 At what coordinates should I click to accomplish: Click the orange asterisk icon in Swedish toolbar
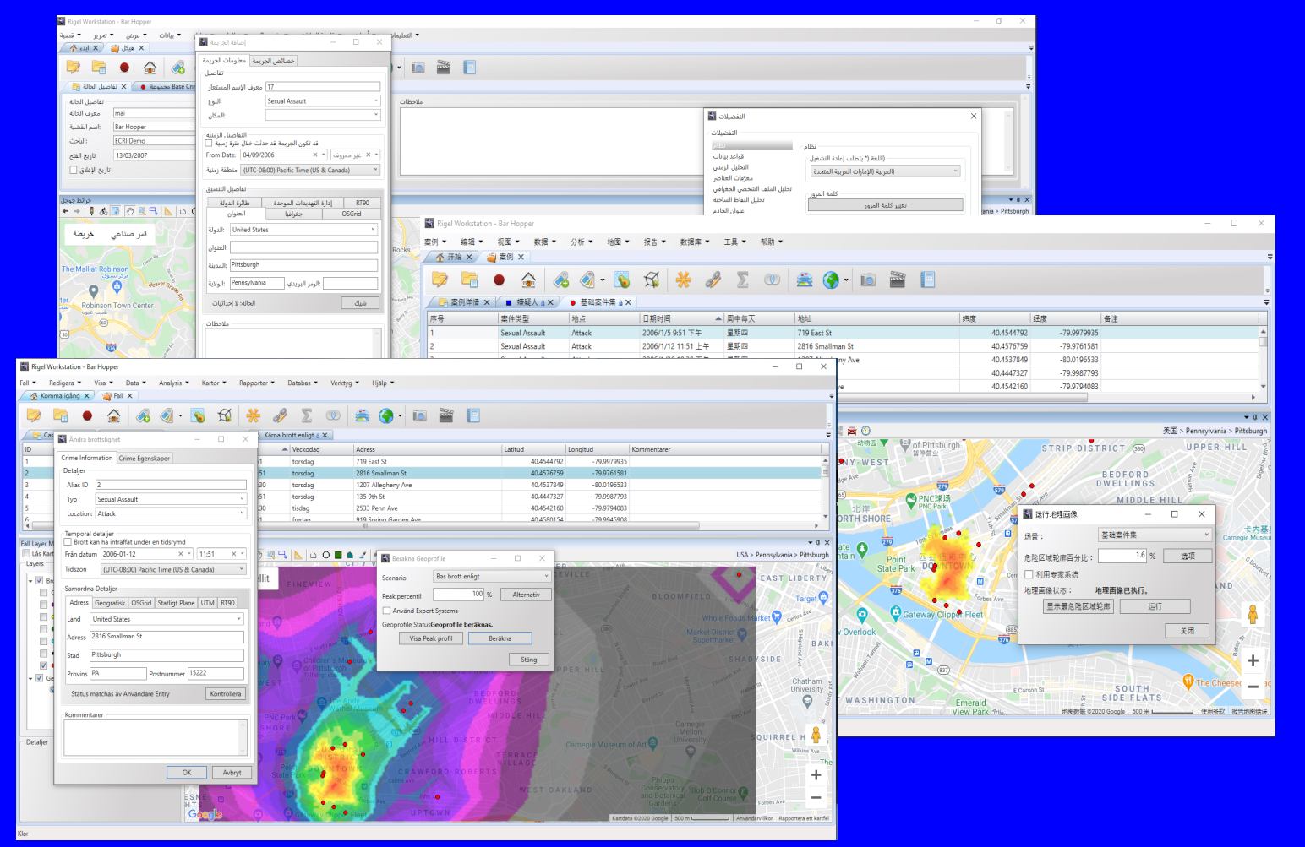tap(252, 415)
